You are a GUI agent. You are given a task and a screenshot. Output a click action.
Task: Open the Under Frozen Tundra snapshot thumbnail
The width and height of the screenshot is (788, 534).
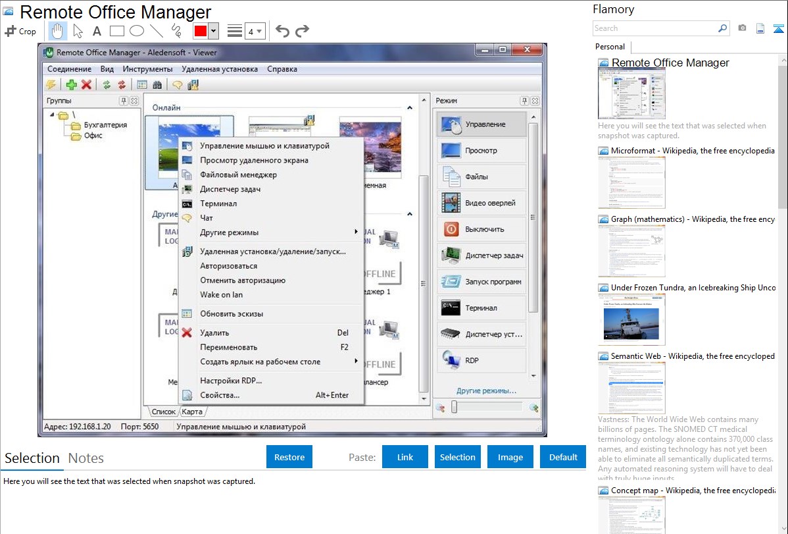click(631, 319)
